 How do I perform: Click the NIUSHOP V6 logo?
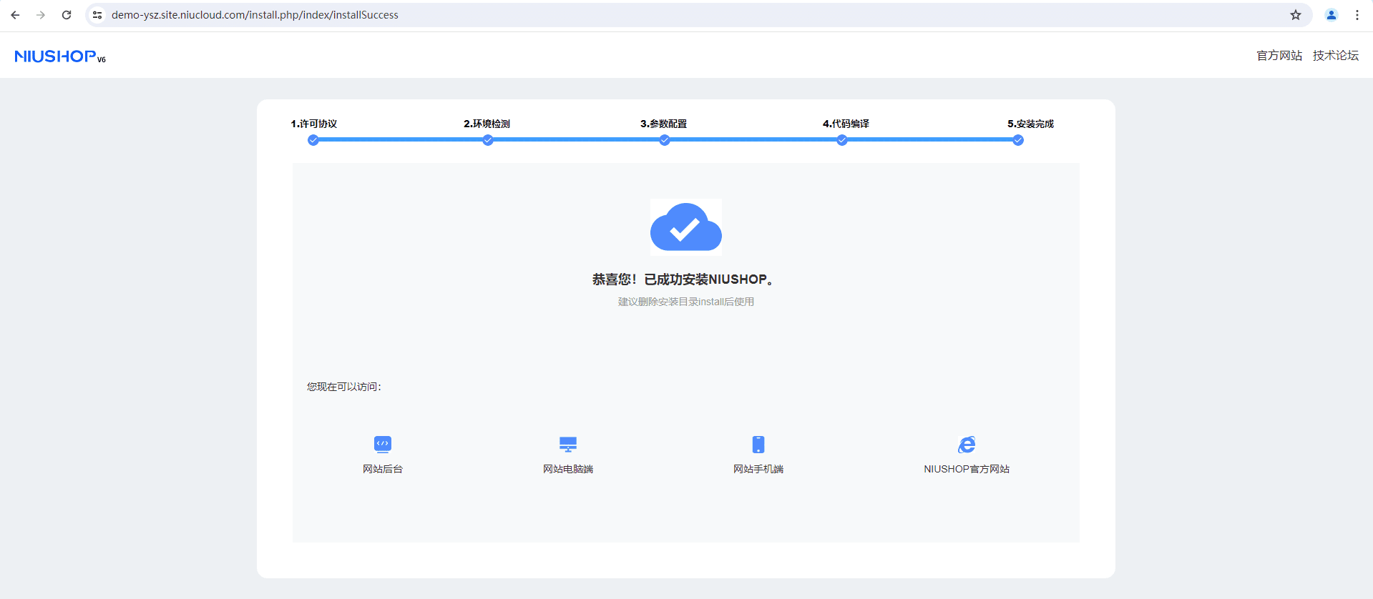[x=60, y=56]
